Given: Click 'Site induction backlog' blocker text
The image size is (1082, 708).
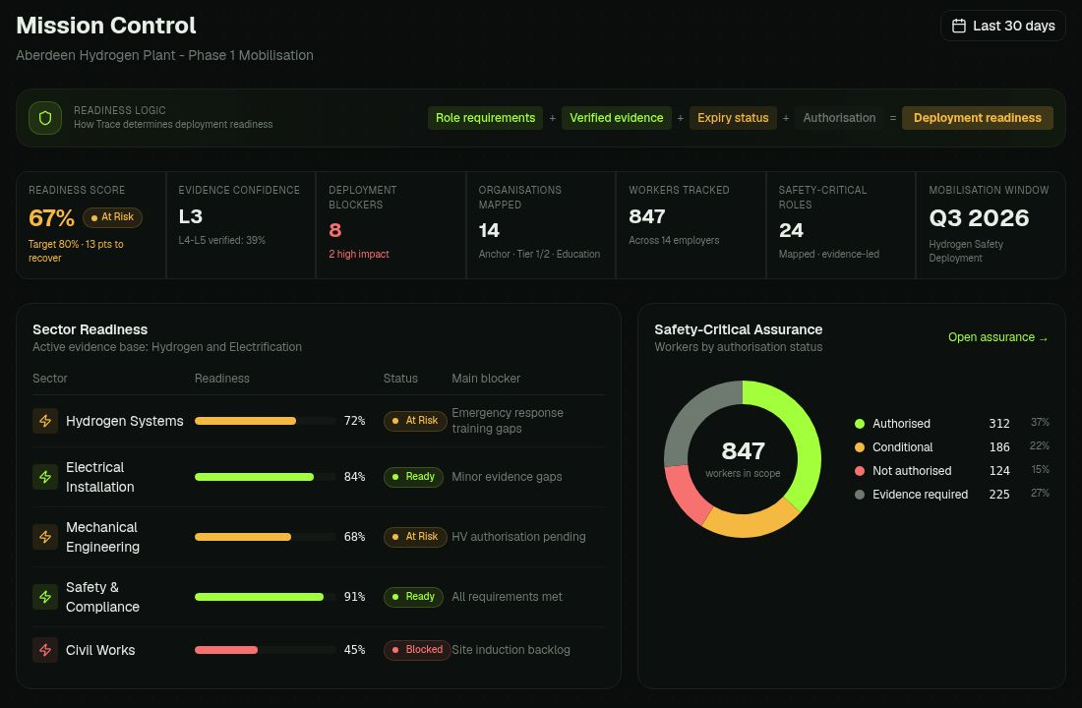Looking at the screenshot, I should click(511, 650).
